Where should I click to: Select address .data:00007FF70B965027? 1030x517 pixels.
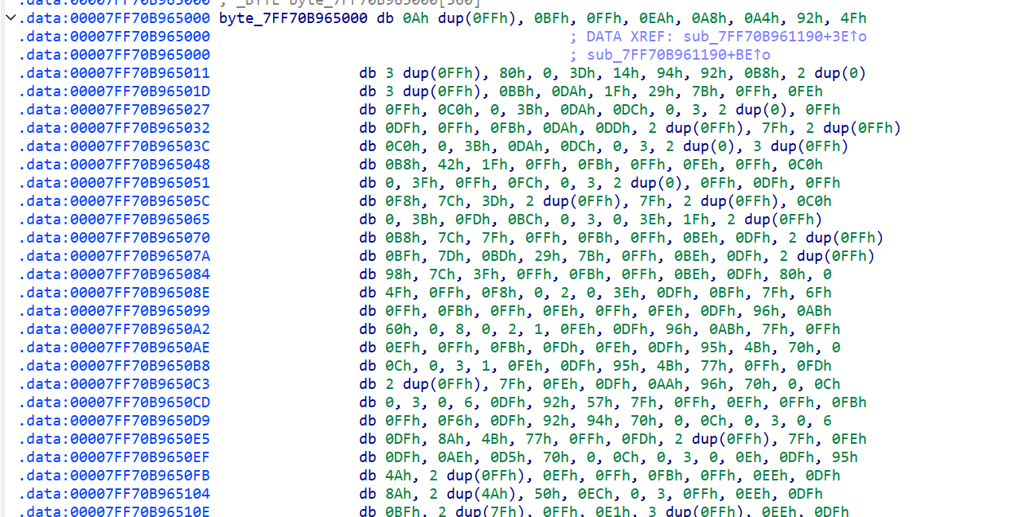point(115,110)
